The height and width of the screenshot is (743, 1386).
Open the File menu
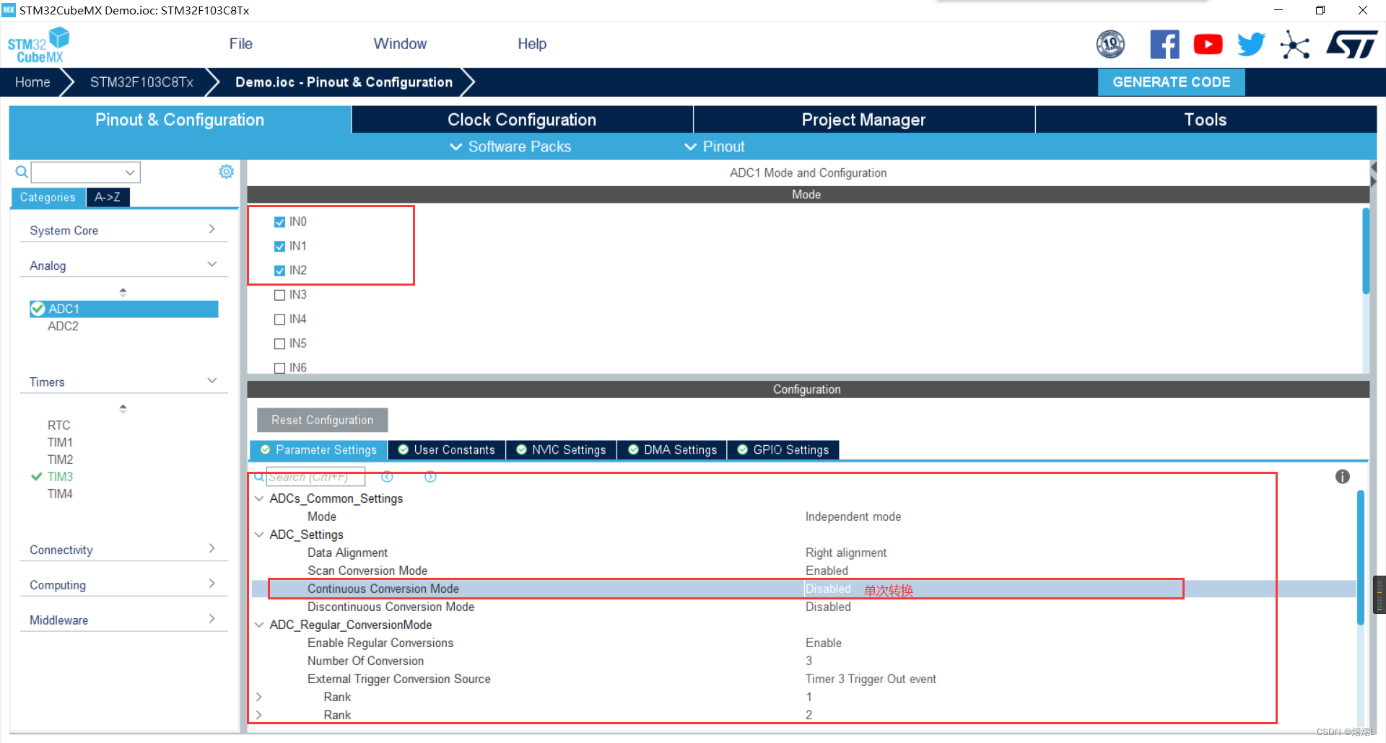point(240,44)
